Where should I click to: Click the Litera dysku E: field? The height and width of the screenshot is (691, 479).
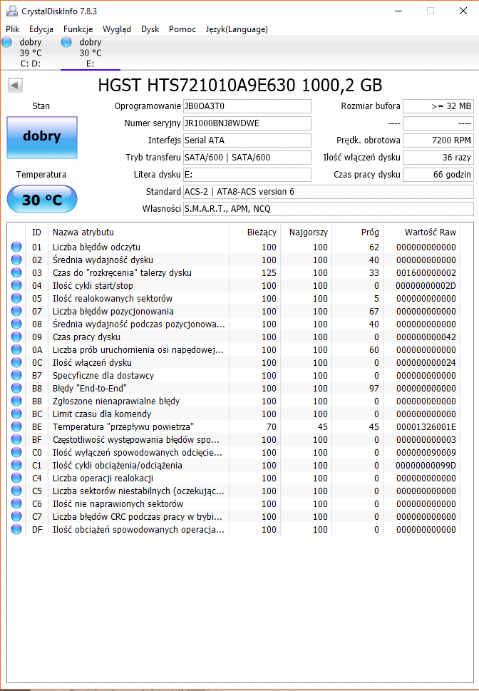coord(247,175)
